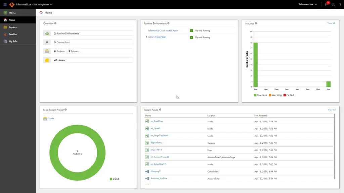Open the mt_SmallCap asset link
344x193 pixels.
tap(157, 121)
